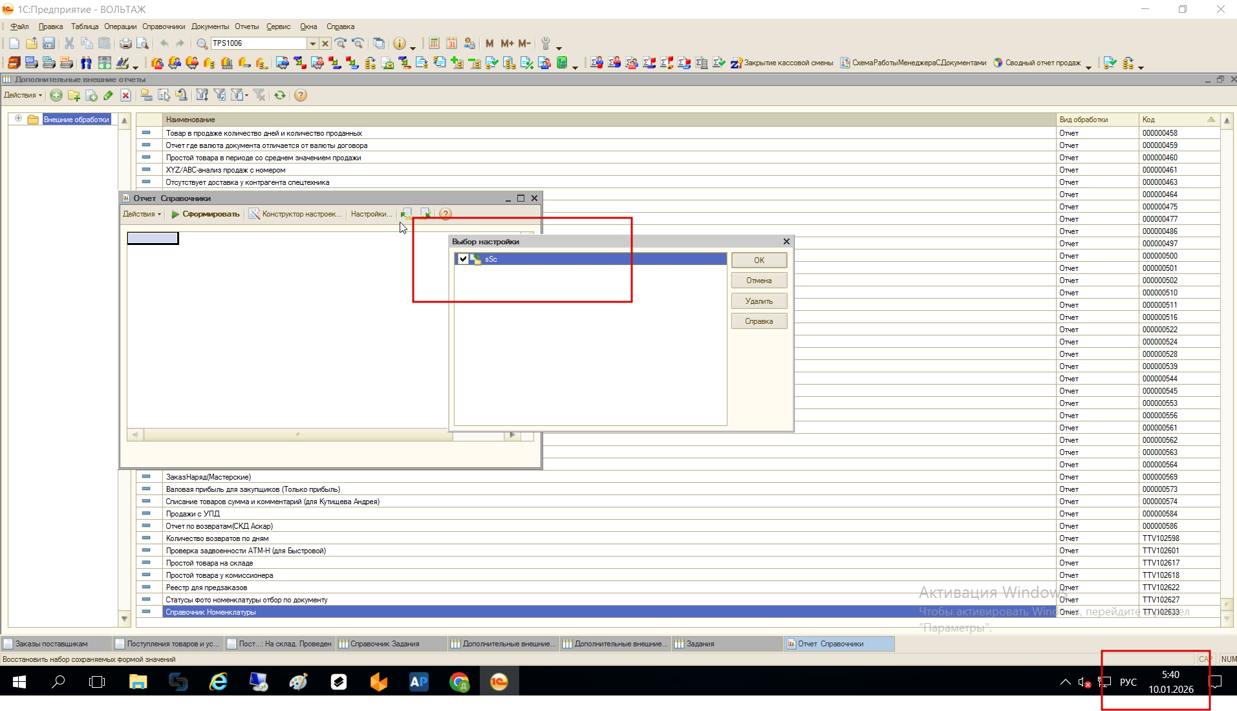
Task: Open the Файл menu
Action: pyautogui.click(x=19, y=27)
